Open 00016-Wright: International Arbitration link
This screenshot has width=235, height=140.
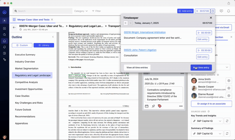coord(145,32)
